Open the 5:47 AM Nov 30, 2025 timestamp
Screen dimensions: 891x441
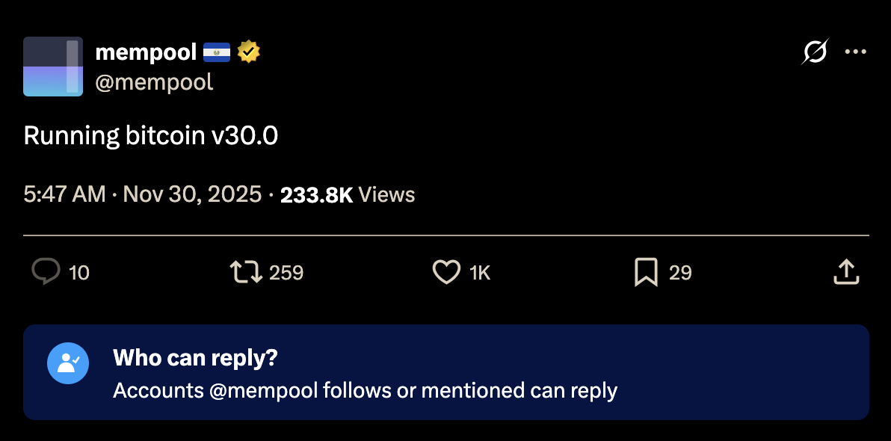point(142,195)
